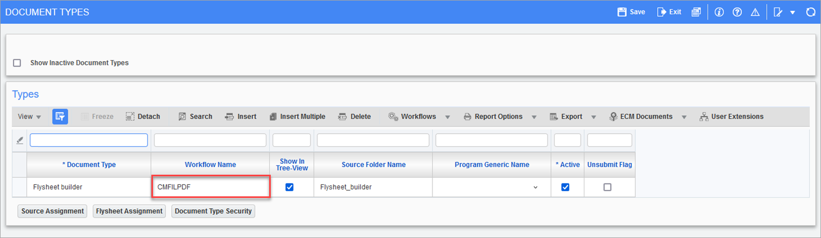The image size is (821, 238).
Task: Click Insert in the Types toolbar
Action: click(x=240, y=116)
